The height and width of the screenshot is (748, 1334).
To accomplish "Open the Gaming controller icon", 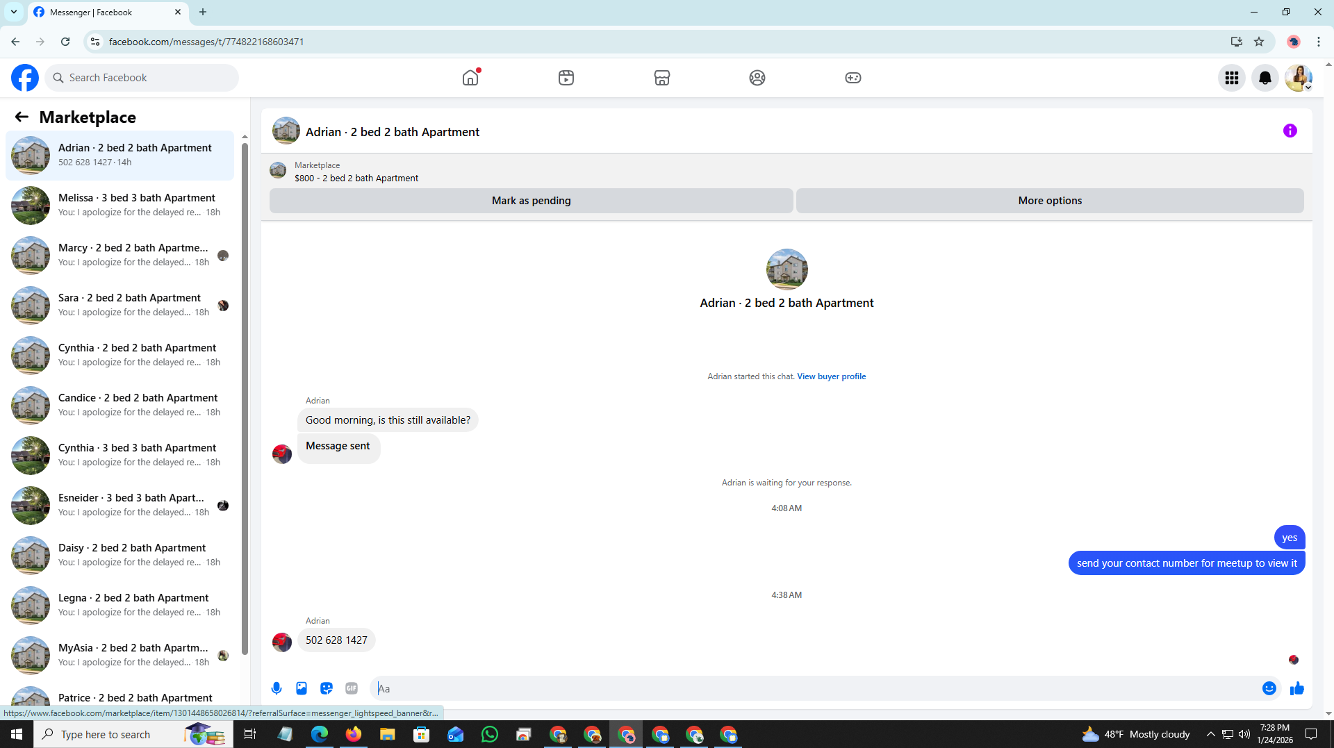I will (853, 78).
